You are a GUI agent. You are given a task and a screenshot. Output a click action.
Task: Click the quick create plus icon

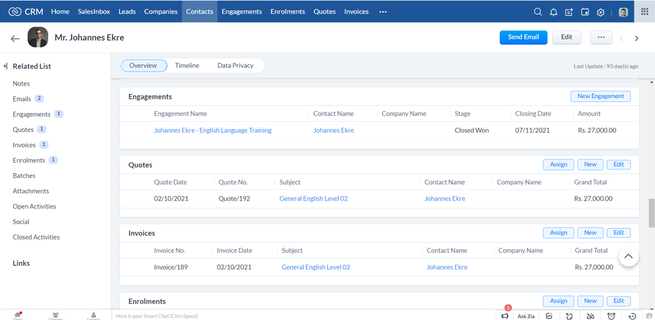click(569, 12)
